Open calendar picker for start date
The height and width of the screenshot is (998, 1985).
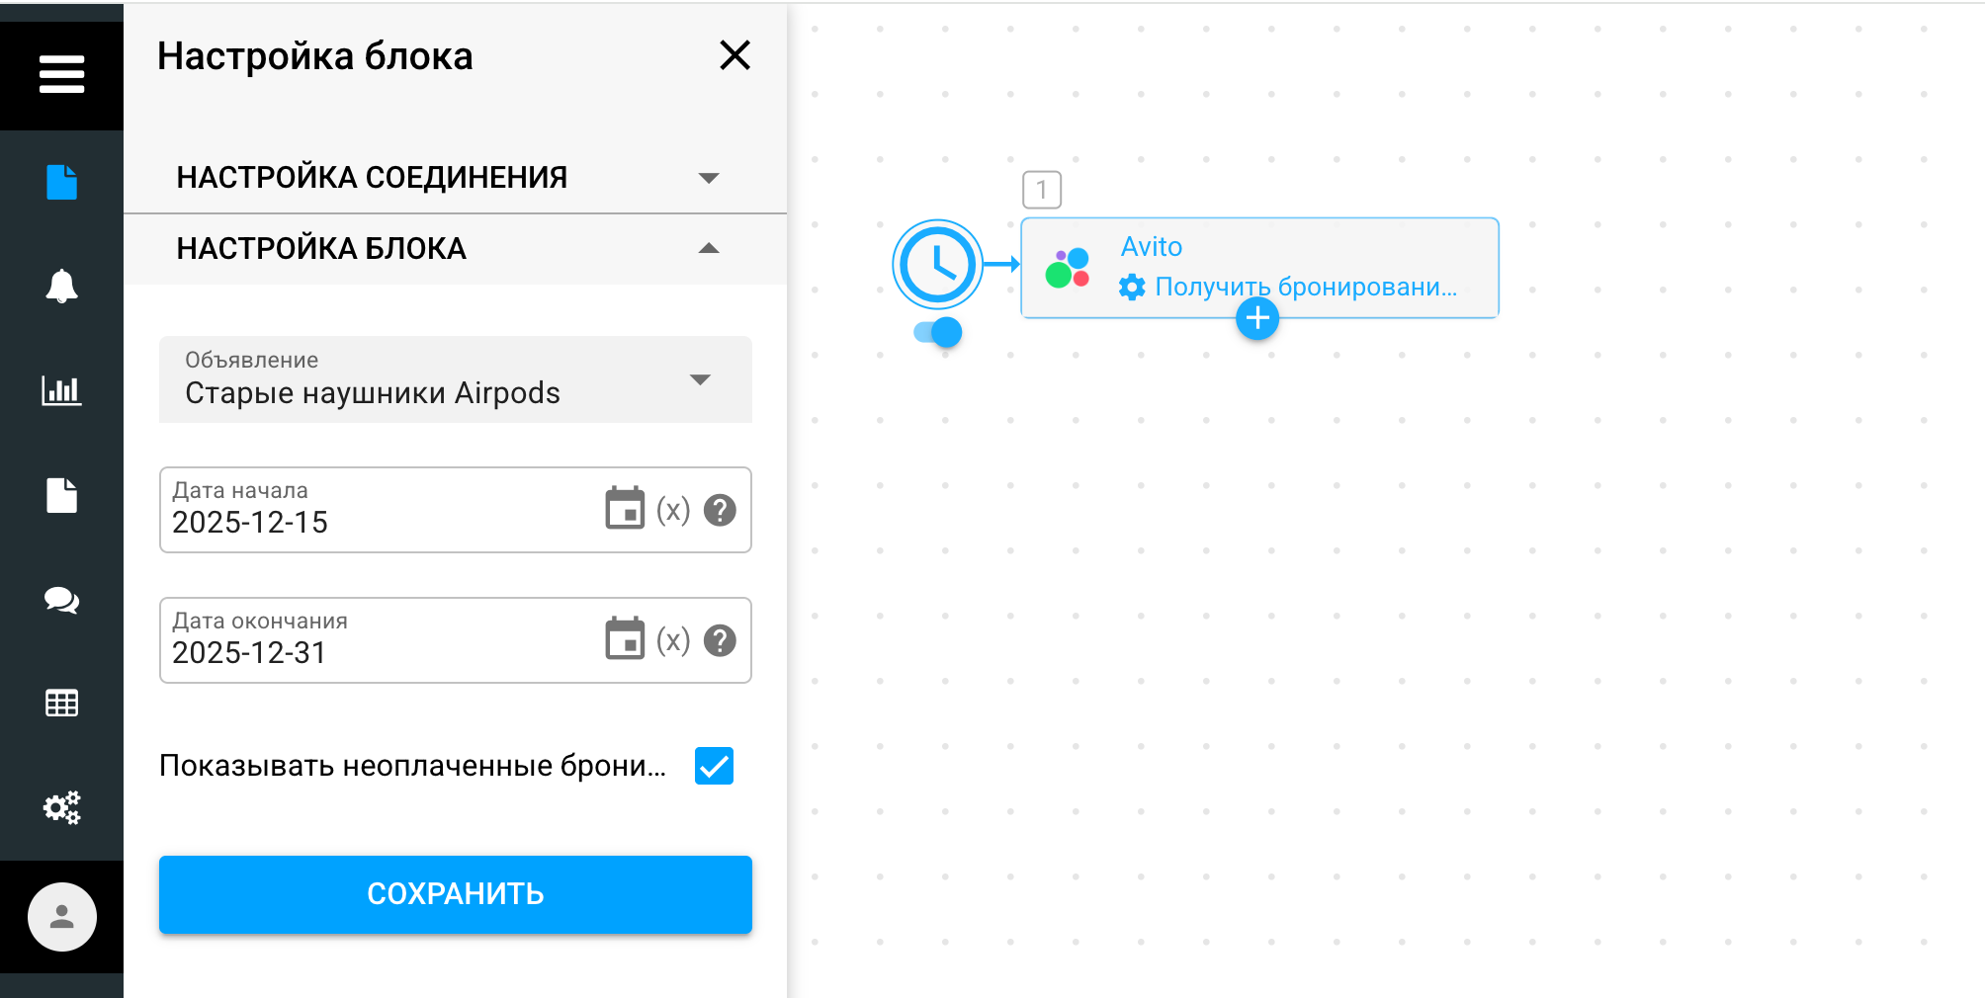click(625, 509)
